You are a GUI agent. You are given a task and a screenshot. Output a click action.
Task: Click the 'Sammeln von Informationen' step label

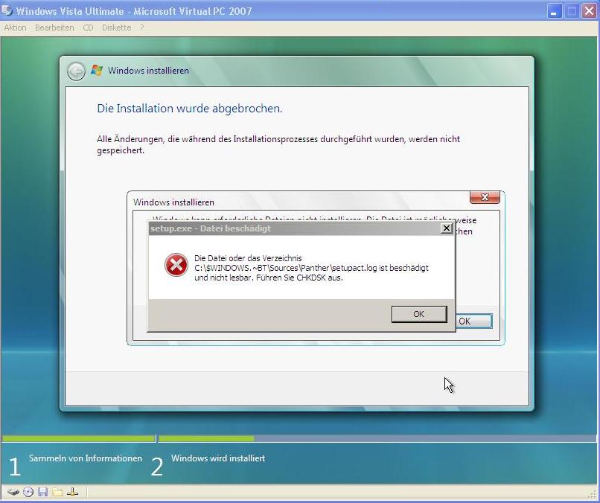tap(86, 458)
